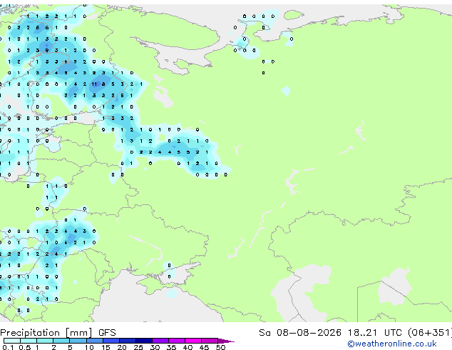Pick the 15–20 mm legend swatch

(111, 341)
